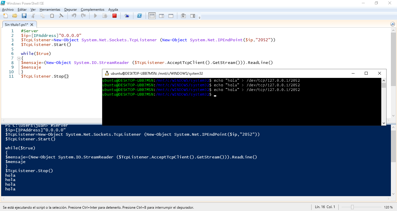Close the Sin título1.ps1 tab

click(32, 25)
